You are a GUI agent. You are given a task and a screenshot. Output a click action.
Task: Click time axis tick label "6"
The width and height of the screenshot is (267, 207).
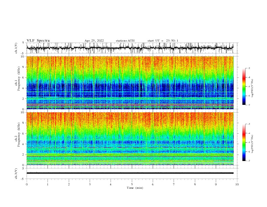[153, 184]
